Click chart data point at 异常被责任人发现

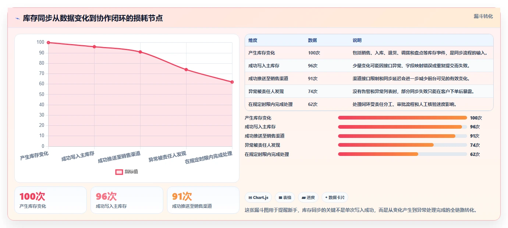[x=186, y=70]
